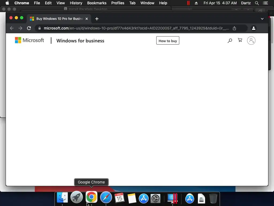Click the How to buy button
Viewport: 274px width, 206px height.
168,41
